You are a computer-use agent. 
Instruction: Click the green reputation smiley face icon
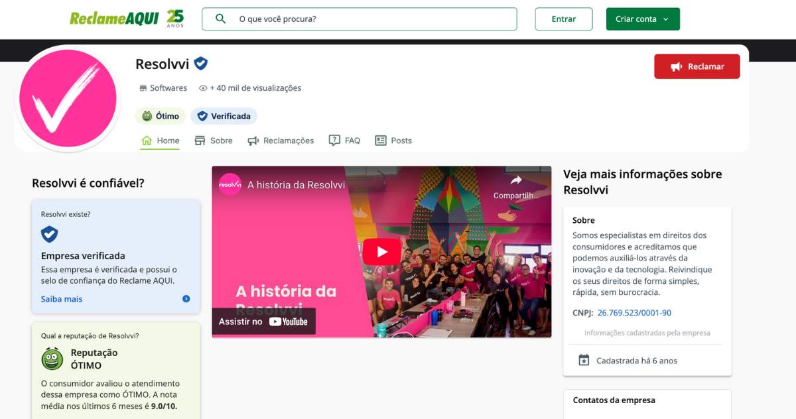tap(52, 359)
